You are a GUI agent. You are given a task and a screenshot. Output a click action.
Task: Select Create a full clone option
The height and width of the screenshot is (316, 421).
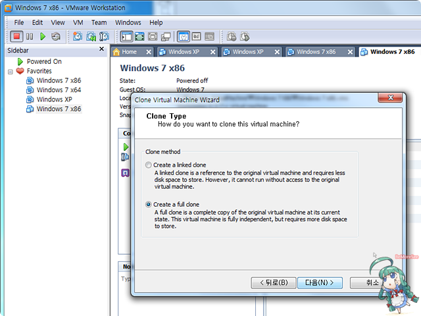(149, 205)
